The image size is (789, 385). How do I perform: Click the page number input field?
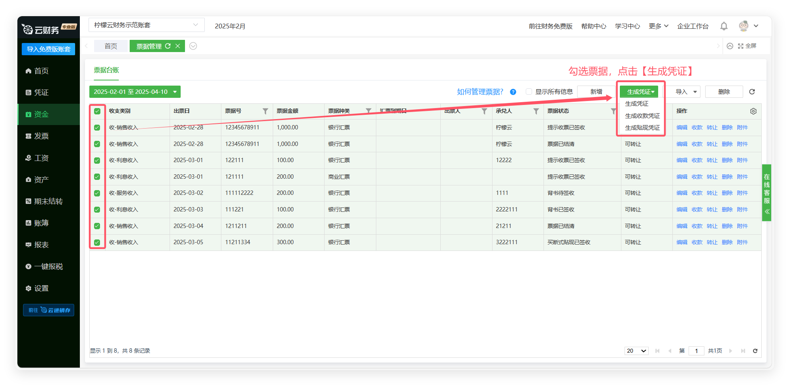click(696, 351)
